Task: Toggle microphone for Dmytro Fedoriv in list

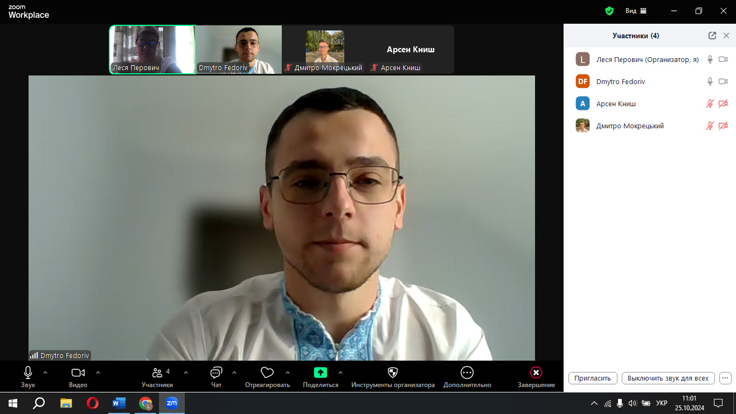Action: [x=710, y=81]
